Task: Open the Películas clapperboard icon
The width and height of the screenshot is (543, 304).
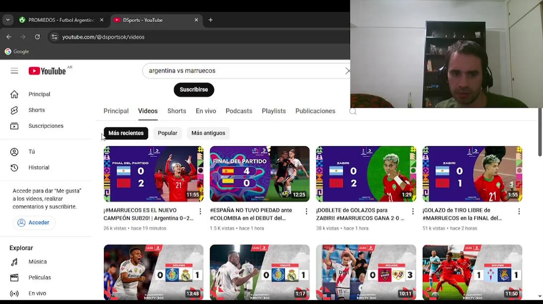Action: [14, 277]
